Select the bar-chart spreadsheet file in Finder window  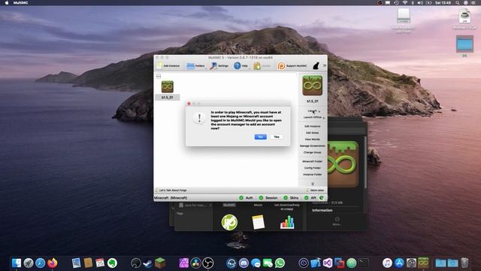(287, 222)
